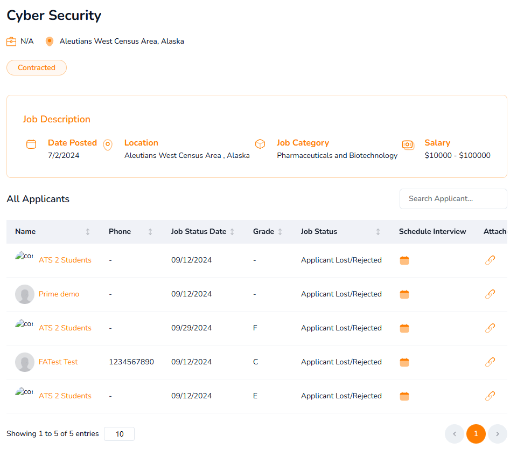Screen dimensions: 517x449
Task: Click the pin icon beside Aleutians West Census Area
Action: [50, 41]
